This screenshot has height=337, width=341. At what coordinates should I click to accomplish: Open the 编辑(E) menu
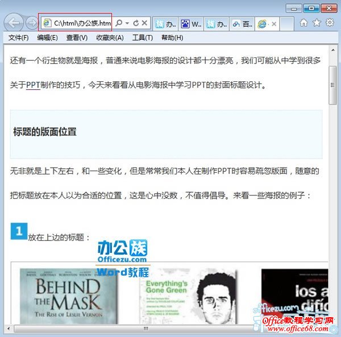(47, 38)
